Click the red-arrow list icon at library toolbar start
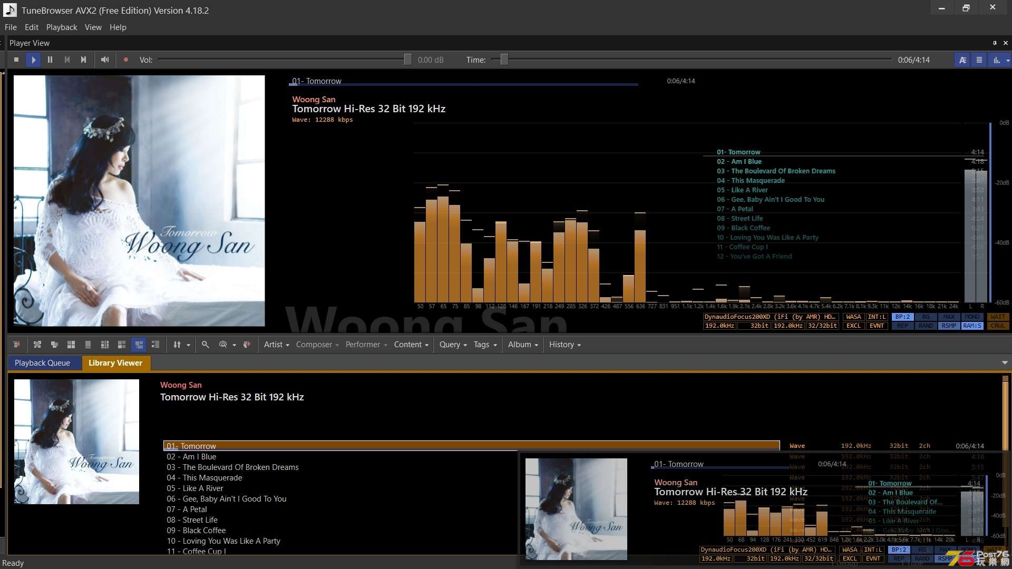 pos(16,345)
